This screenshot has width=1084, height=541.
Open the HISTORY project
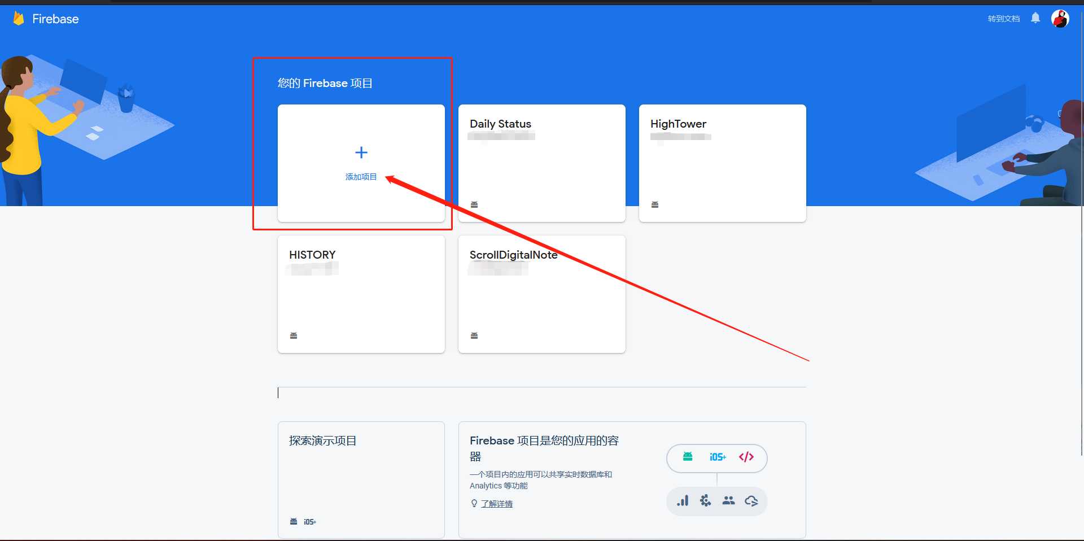pos(361,294)
